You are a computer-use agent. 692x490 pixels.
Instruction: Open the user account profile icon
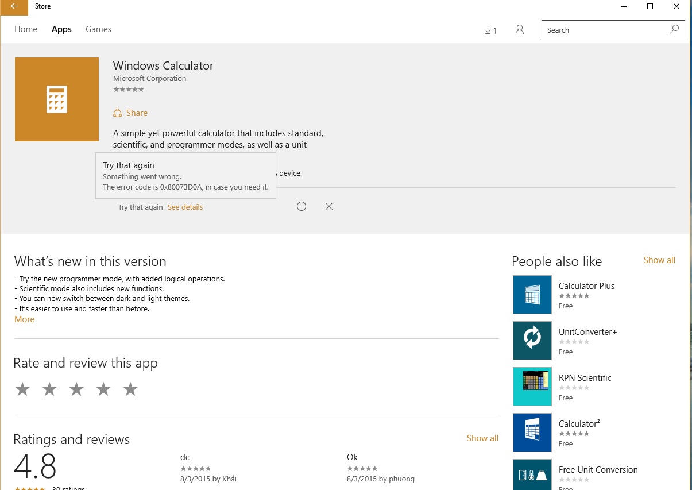coord(520,30)
